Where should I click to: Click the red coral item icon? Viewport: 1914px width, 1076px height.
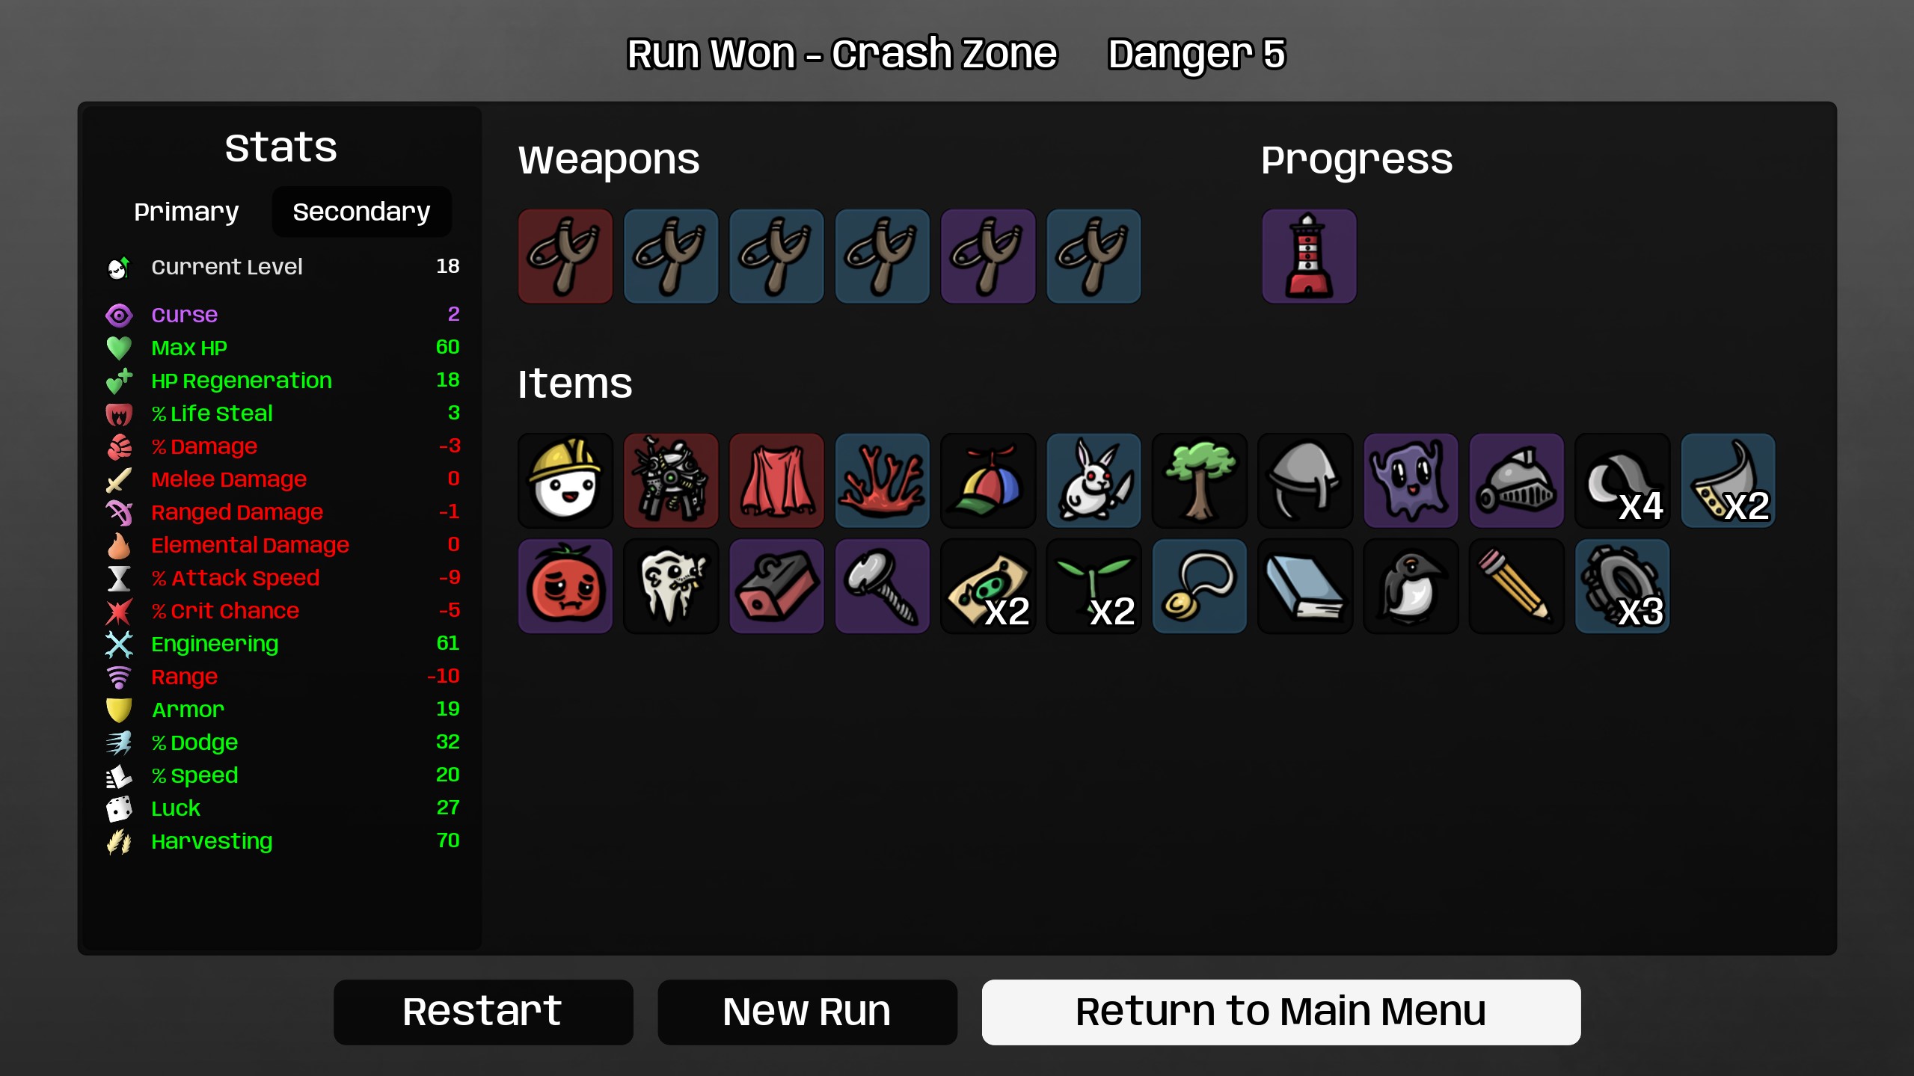[x=883, y=481]
